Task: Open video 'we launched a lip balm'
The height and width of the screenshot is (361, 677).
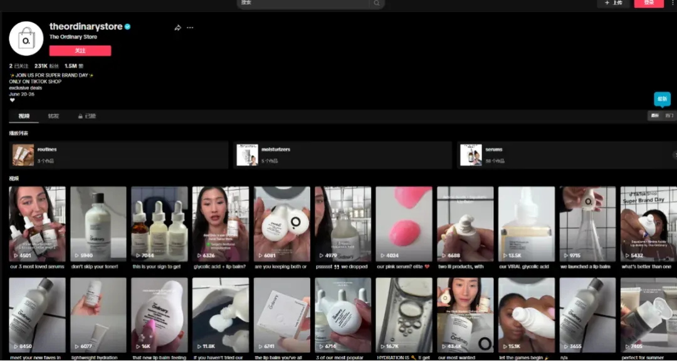Action: pos(587,224)
